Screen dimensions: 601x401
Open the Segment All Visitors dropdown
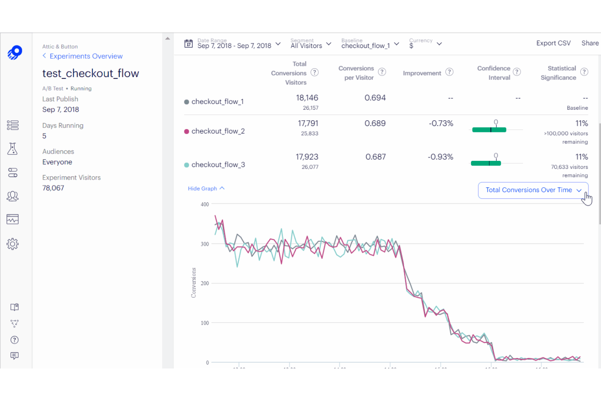[329, 44]
